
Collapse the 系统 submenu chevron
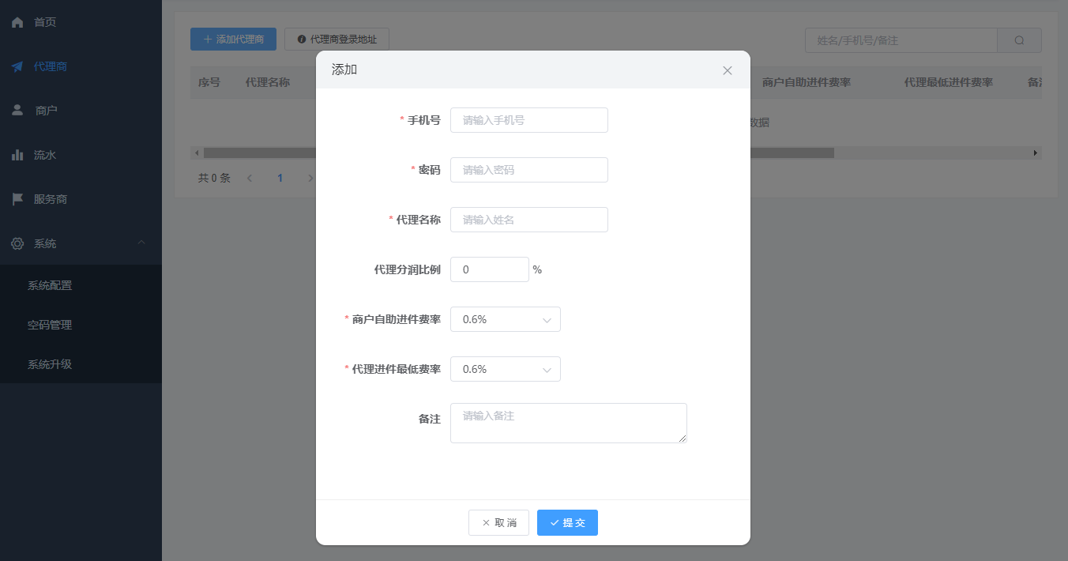coord(141,243)
